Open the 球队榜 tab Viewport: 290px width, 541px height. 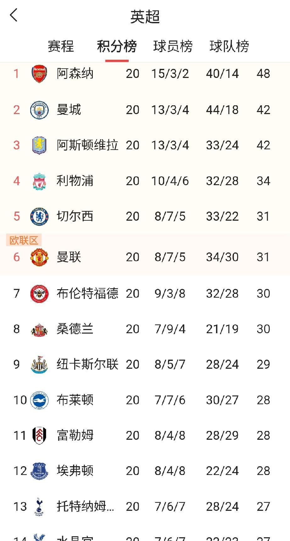[x=229, y=47]
